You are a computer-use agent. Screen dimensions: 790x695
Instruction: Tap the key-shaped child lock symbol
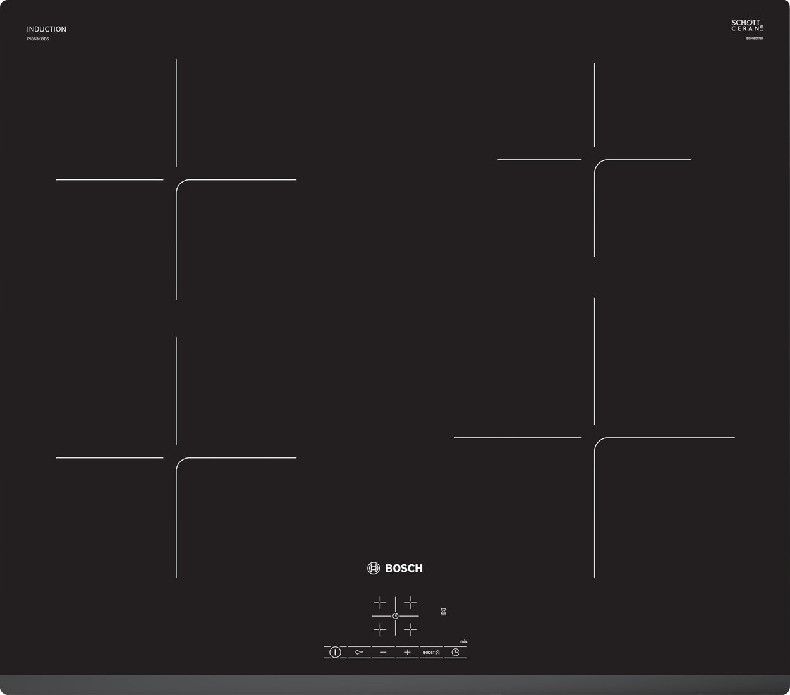click(x=359, y=652)
